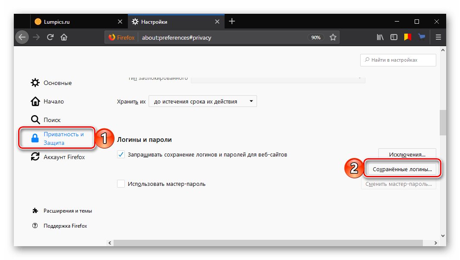Click the scroll down arrow

[443, 236]
